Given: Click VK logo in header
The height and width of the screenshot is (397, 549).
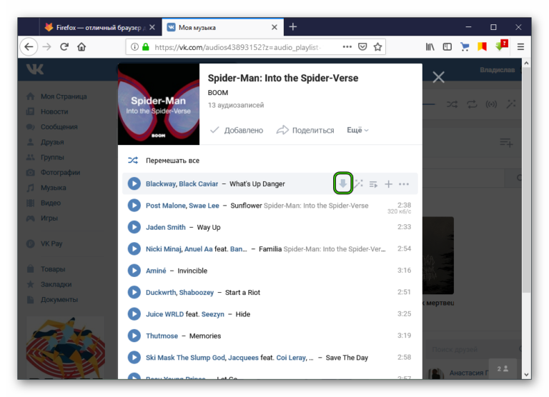Looking at the screenshot, I should coord(35,69).
